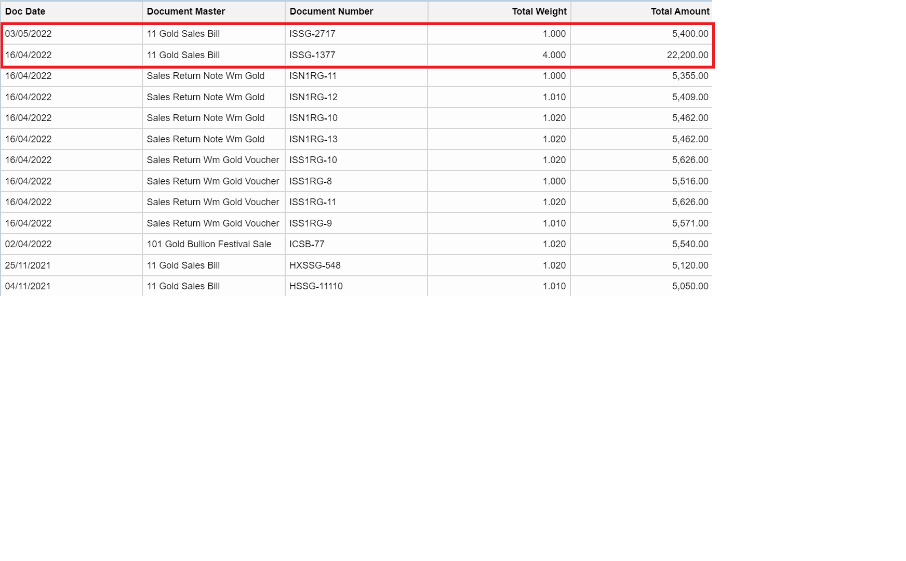This screenshot has width=906, height=561.
Task: Select document number ISS1RG-8
Action: pos(311,181)
